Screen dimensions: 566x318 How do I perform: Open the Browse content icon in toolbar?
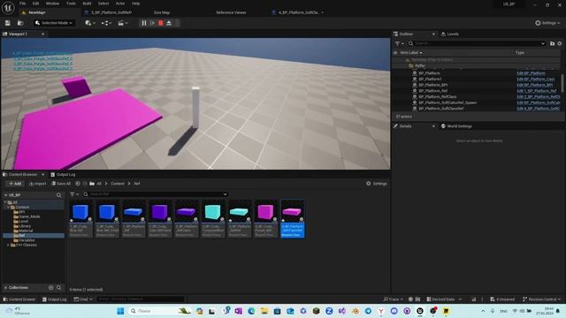point(20,23)
